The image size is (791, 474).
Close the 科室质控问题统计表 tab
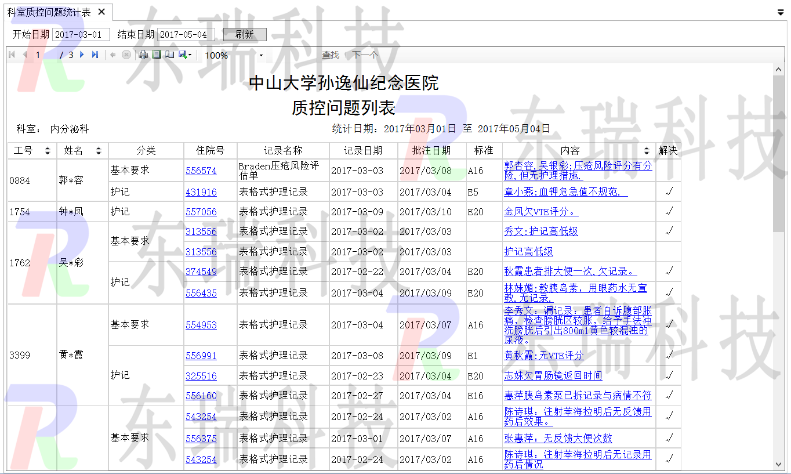[x=101, y=12]
